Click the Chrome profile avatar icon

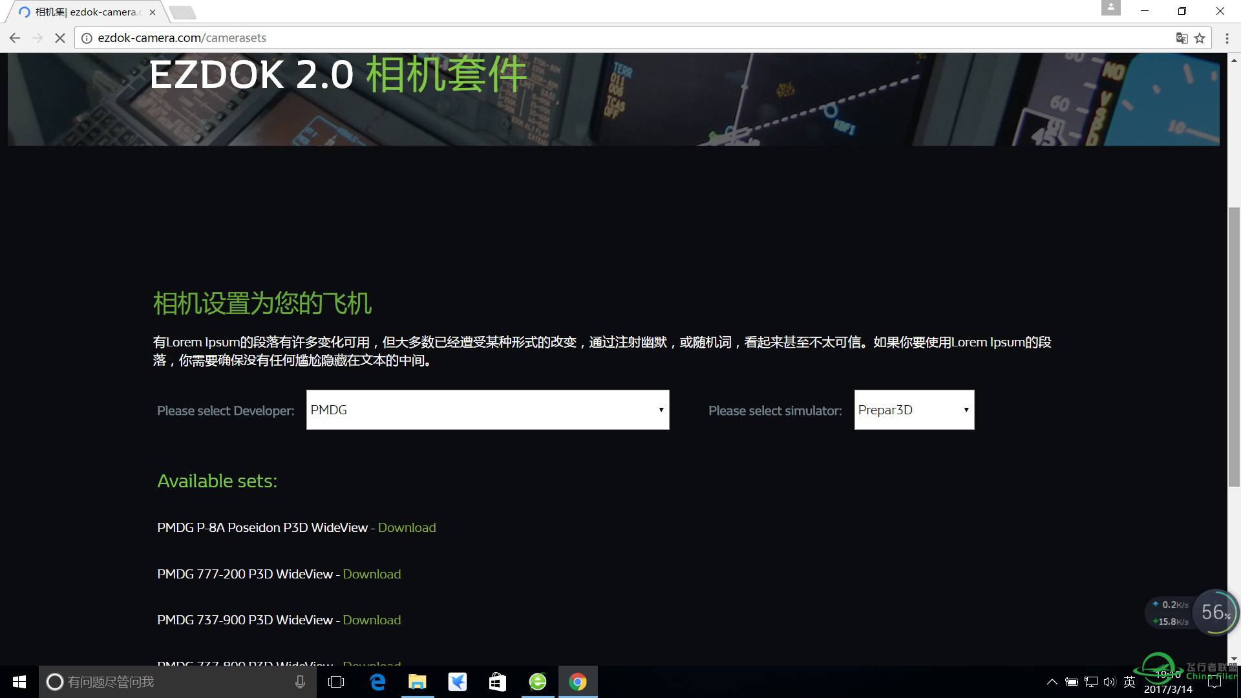[x=1110, y=8]
